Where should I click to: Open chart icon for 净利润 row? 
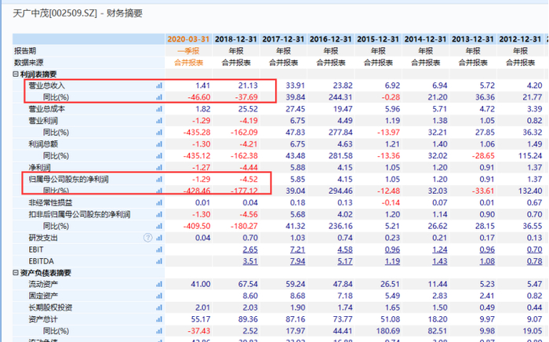(x=159, y=167)
